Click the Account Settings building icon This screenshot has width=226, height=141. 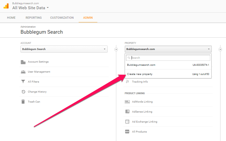point(23,62)
